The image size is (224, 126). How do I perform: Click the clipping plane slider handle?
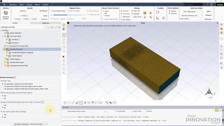pyautogui.click(x=68, y=15)
